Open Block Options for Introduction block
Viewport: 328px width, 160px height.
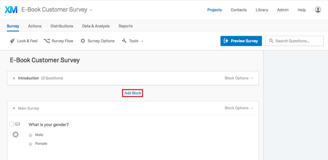pos(239,78)
